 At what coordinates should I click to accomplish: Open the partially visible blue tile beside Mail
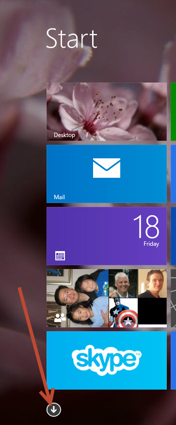(x=173, y=174)
